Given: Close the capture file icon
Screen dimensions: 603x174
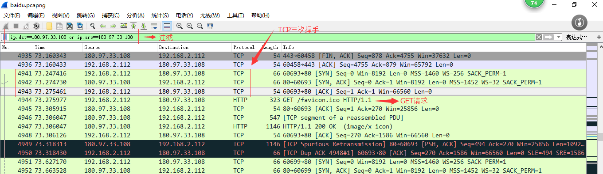Looking at the screenshot, I should pyautogui.click(x=70, y=26).
